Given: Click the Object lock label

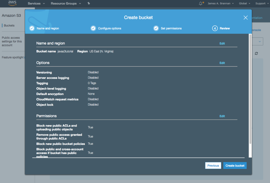Looking at the screenshot, I should point(45,105).
